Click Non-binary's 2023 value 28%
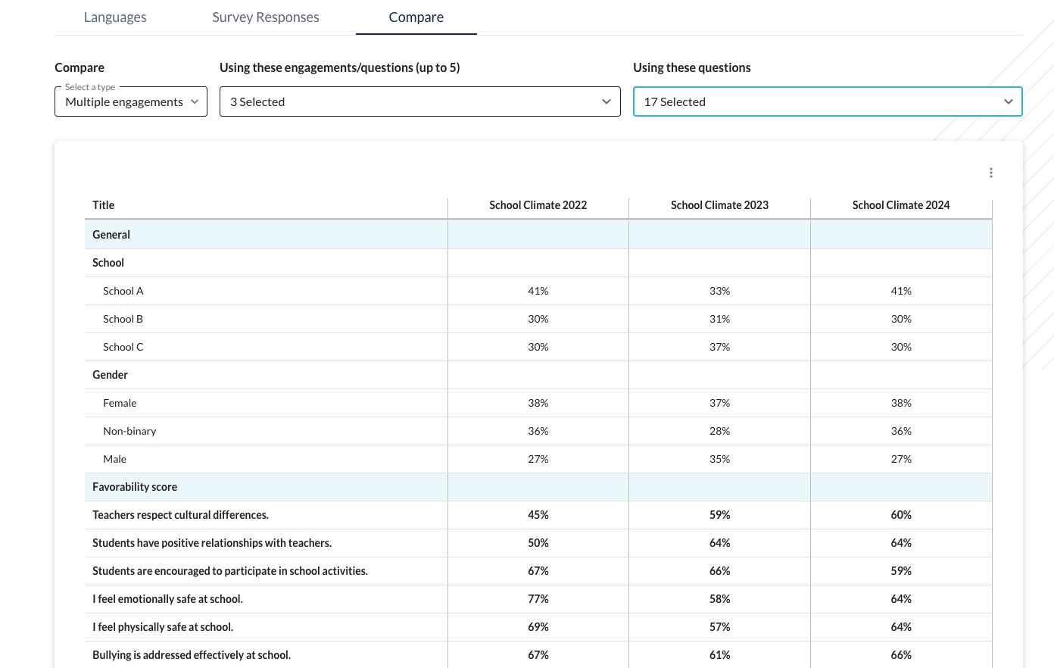This screenshot has height=668, width=1054. click(x=720, y=431)
